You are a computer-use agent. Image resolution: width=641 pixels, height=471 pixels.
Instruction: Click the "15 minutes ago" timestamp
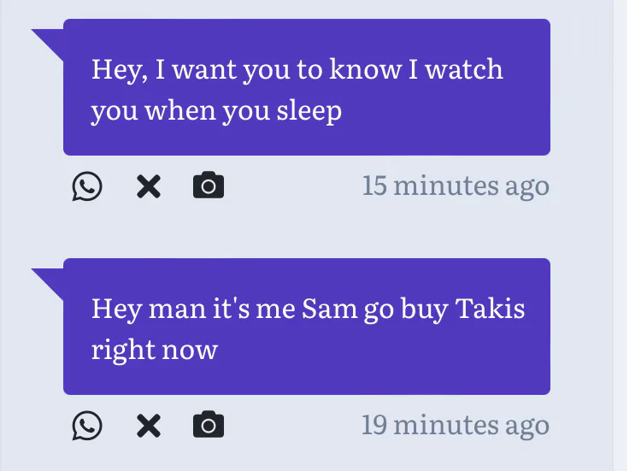455,185
